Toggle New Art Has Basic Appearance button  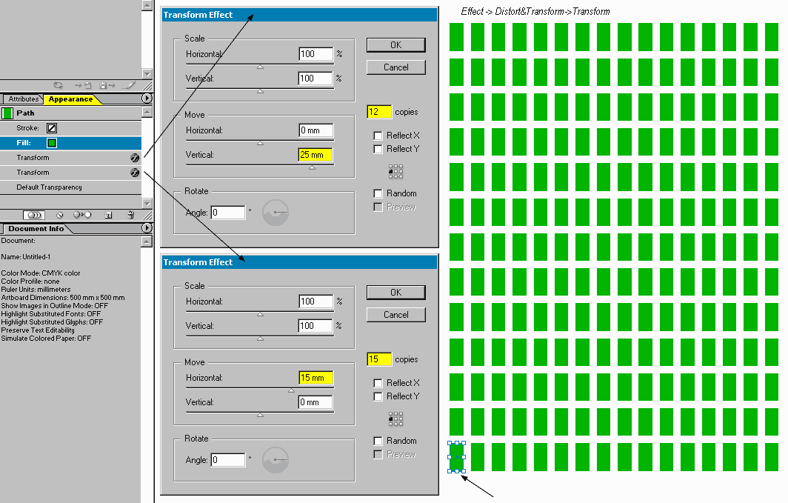click(x=34, y=215)
